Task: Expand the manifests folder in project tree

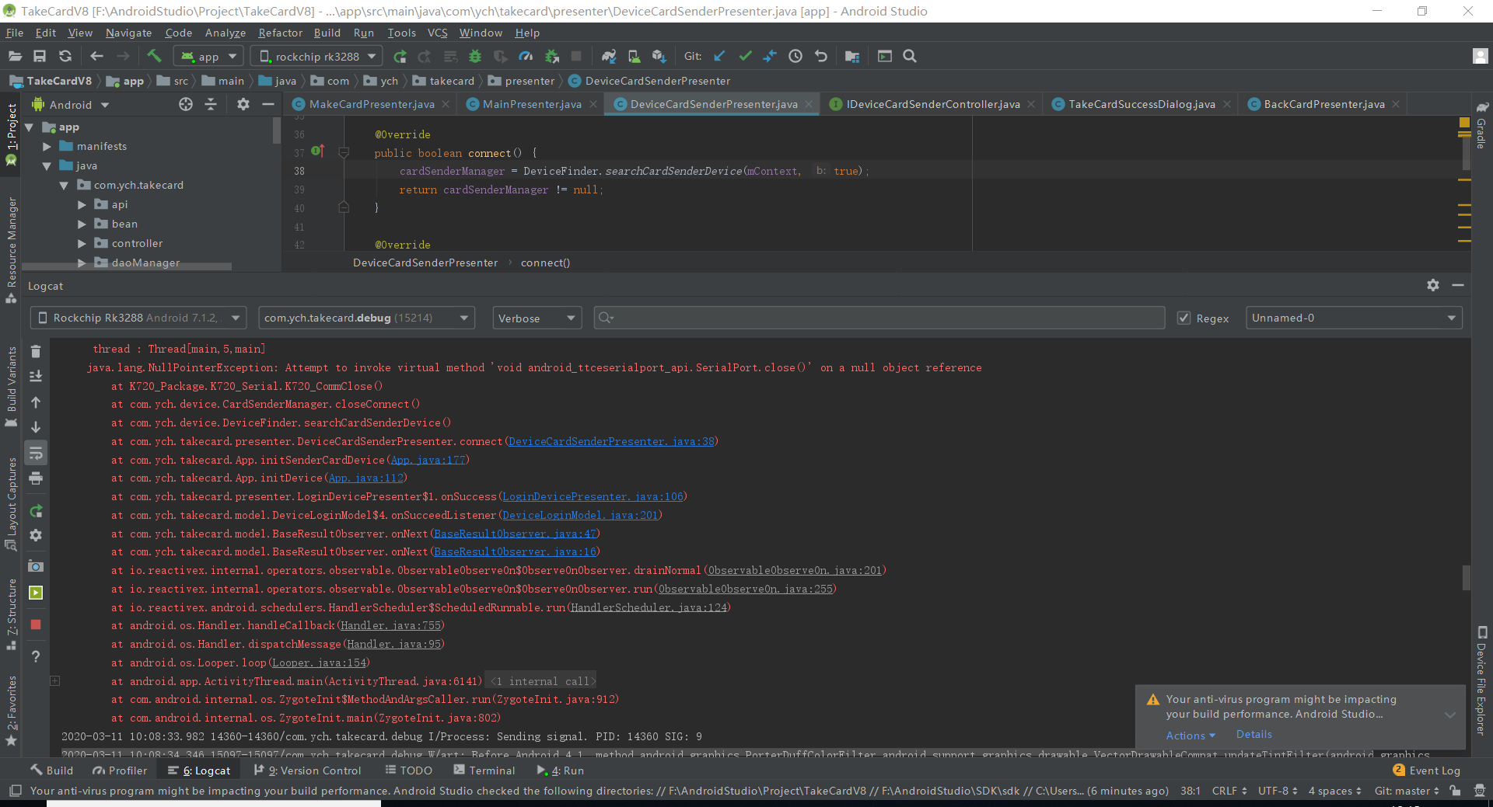Action: [47, 147]
